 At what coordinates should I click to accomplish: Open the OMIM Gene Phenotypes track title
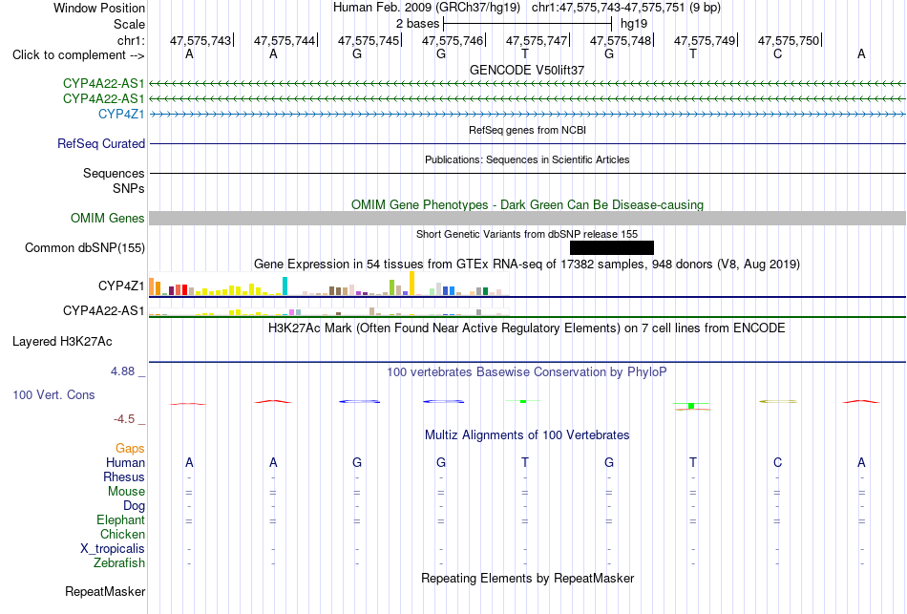[x=527, y=205]
